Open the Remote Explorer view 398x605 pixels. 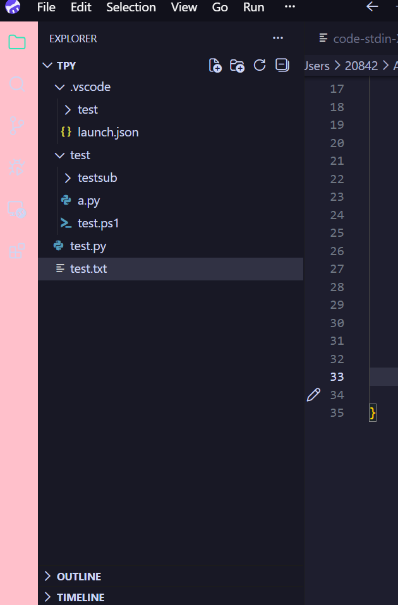[17, 209]
